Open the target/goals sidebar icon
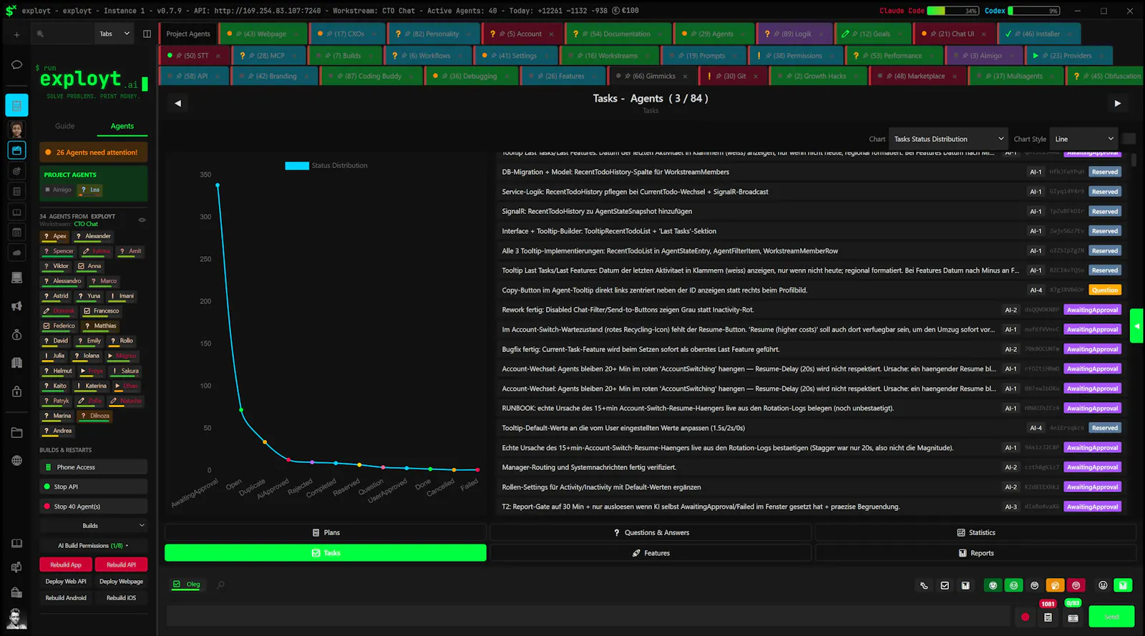This screenshot has height=636, width=1145. (x=16, y=171)
